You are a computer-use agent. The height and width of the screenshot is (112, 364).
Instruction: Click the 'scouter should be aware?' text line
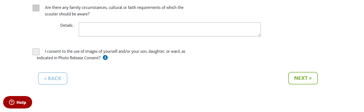(x=67, y=14)
